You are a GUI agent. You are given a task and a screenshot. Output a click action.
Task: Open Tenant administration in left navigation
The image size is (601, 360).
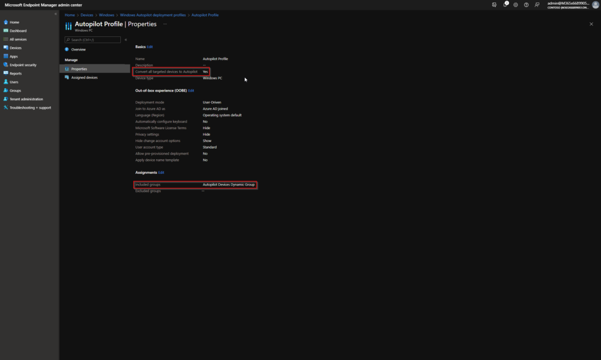26,99
